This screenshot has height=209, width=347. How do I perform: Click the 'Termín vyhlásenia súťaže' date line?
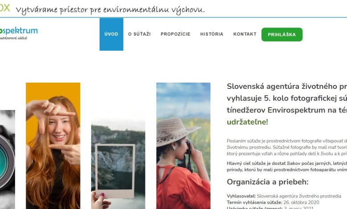tap(273, 202)
